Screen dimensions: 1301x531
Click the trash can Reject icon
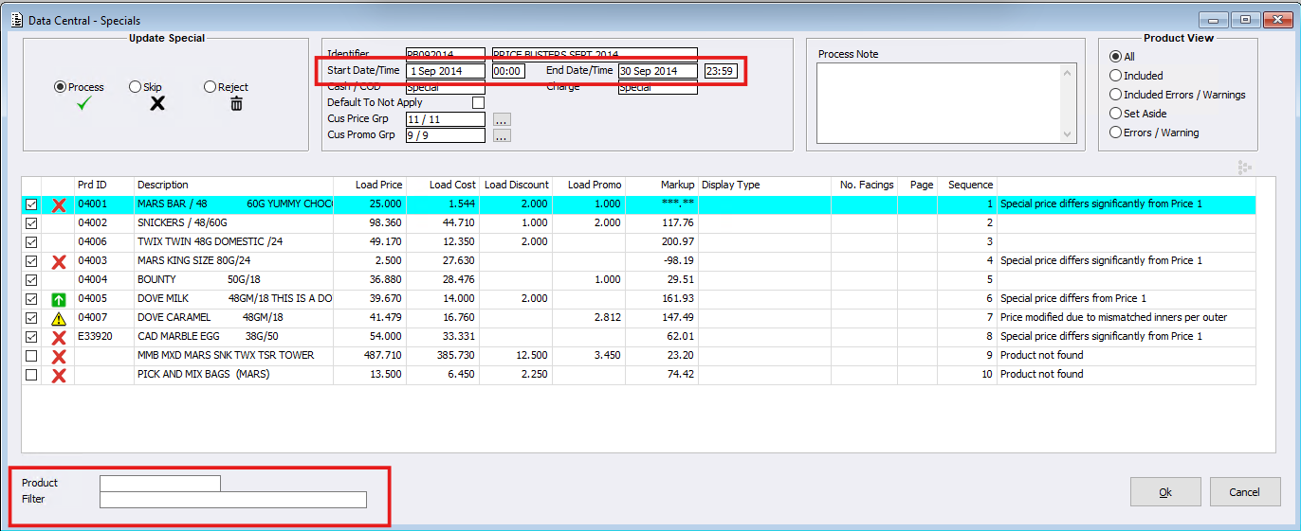pos(236,103)
